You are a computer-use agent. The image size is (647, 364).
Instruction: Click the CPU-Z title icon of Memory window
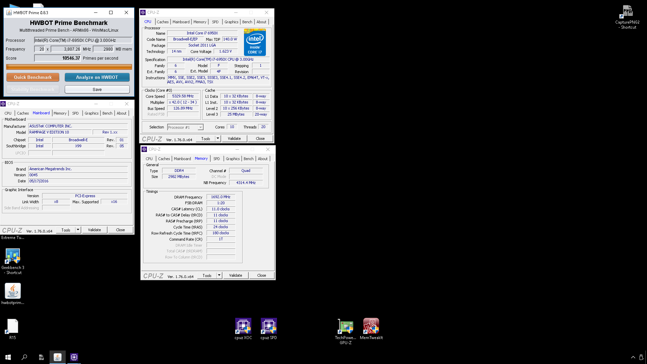click(144, 149)
